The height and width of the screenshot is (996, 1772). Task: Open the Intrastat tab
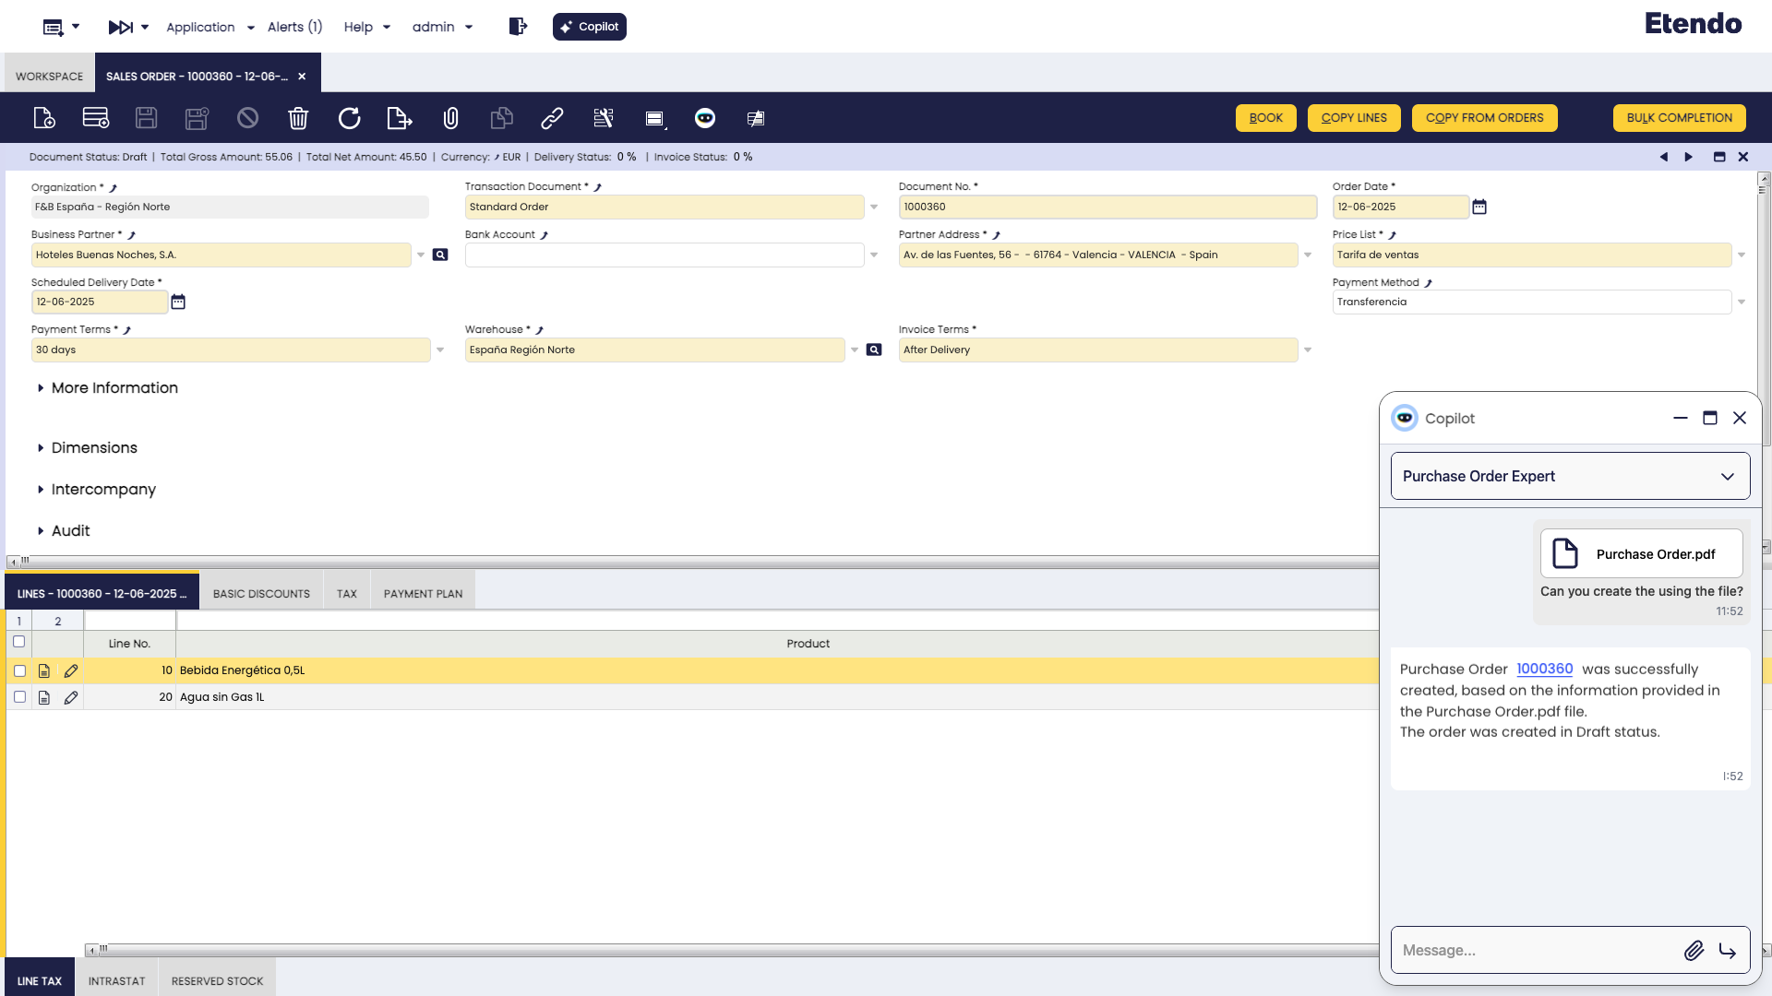(x=116, y=981)
